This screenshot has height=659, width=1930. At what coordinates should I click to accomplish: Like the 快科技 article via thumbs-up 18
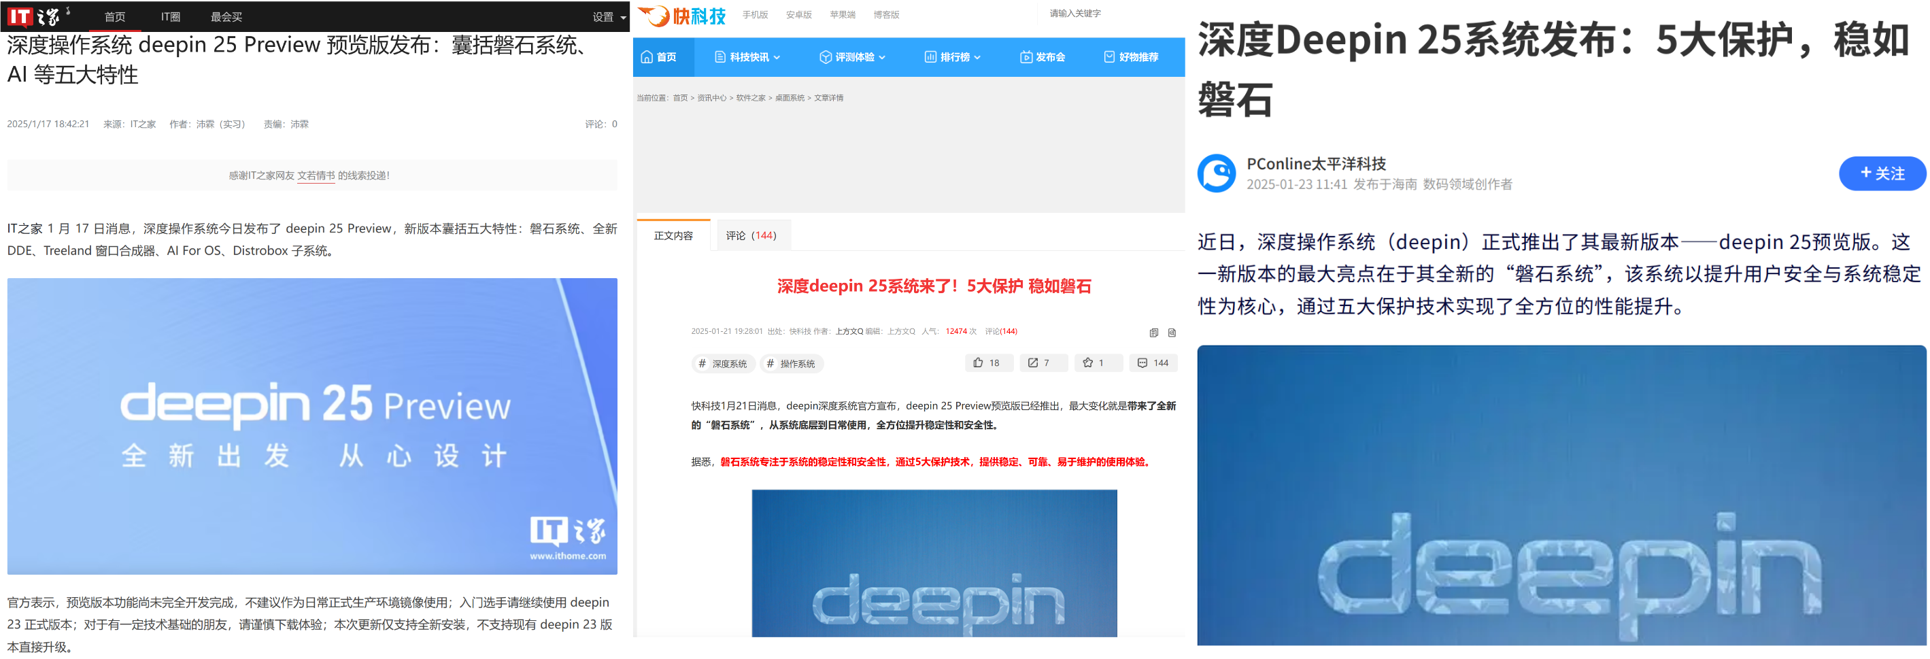988,363
